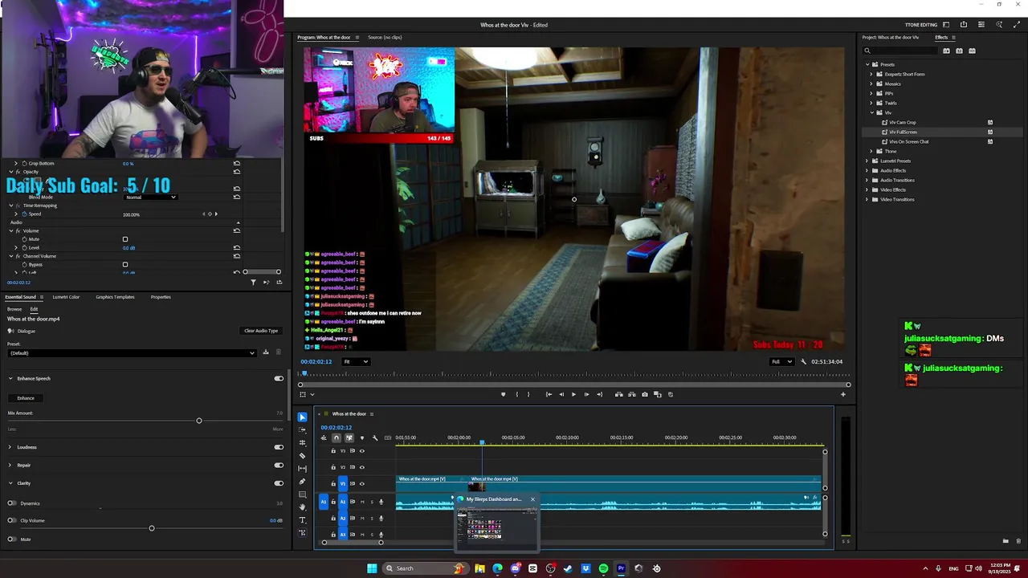Toggle Bypass checkbox under Channel Volume
The height and width of the screenshot is (578, 1028).
coord(125,264)
